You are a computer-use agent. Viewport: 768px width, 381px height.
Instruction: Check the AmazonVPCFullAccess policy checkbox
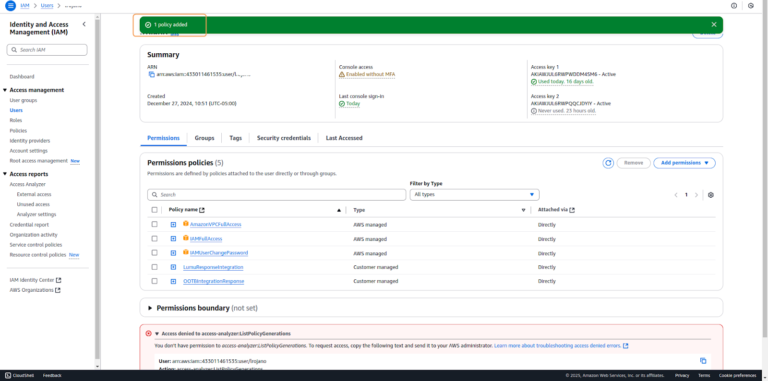(x=155, y=224)
